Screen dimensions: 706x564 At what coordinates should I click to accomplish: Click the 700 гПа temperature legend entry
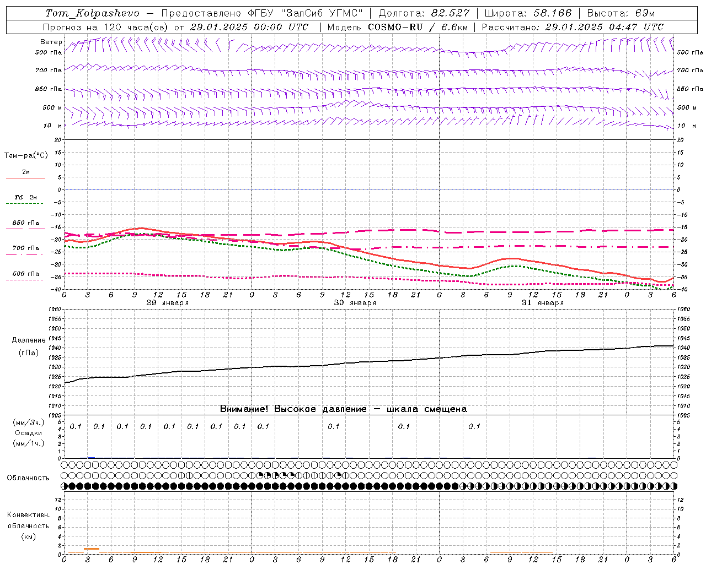coord(25,248)
